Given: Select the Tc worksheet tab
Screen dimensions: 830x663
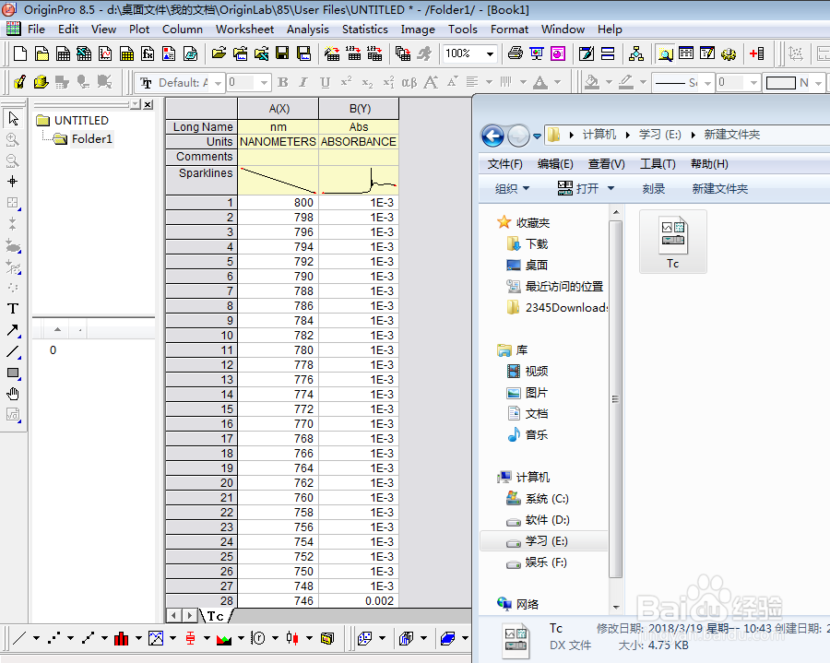Looking at the screenshot, I should tap(216, 616).
